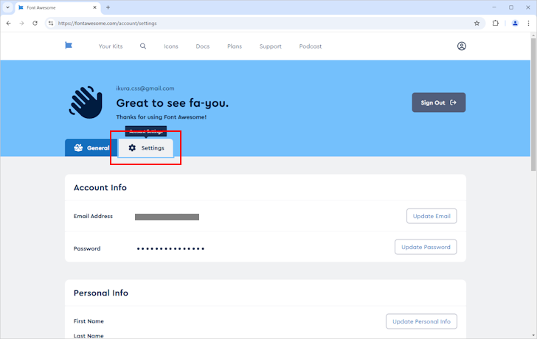
Task: Reload the page
Action: coord(35,23)
